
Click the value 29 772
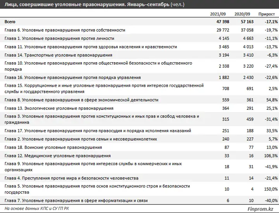pyautogui.click(x=223, y=30)
